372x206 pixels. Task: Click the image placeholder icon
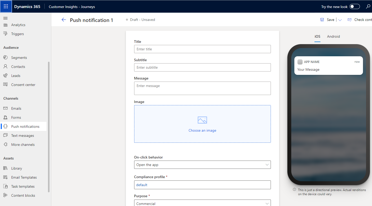click(x=202, y=120)
